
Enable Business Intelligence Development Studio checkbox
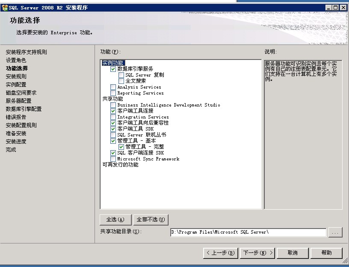coord(113,105)
